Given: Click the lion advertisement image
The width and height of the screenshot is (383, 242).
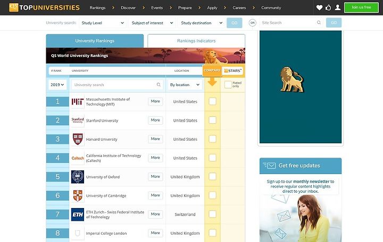Looking at the screenshot, I should 301,87.
